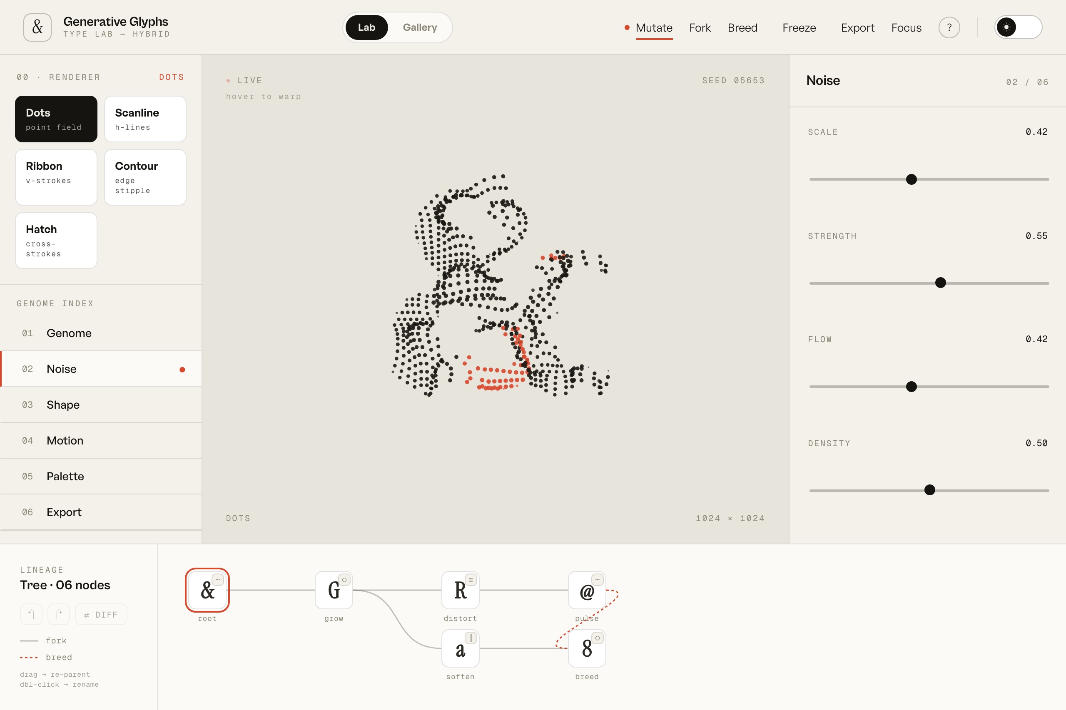Click the 1024 × 1024 size label
The width and height of the screenshot is (1066, 710).
pos(730,518)
